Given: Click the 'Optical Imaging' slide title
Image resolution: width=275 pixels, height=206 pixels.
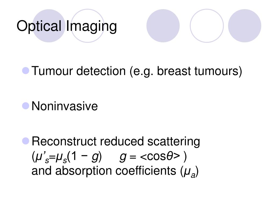Looking at the screenshot, I should pyautogui.click(x=67, y=26).
